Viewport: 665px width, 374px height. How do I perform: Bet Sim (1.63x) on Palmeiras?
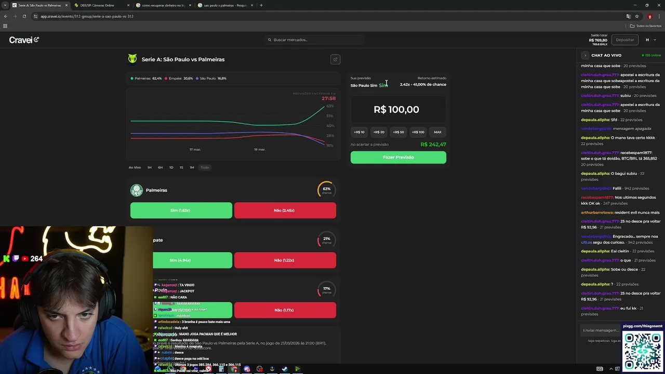[x=181, y=210]
